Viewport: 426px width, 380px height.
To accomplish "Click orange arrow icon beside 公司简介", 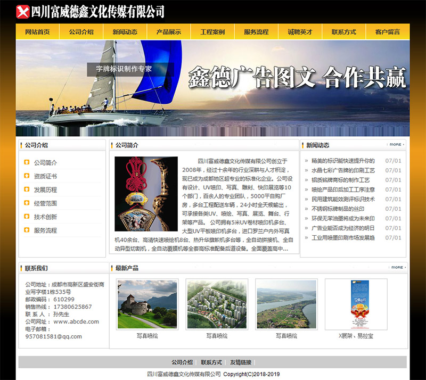I will (x=27, y=162).
